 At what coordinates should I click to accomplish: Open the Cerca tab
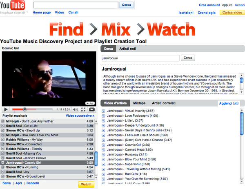click(x=108, y=49)
